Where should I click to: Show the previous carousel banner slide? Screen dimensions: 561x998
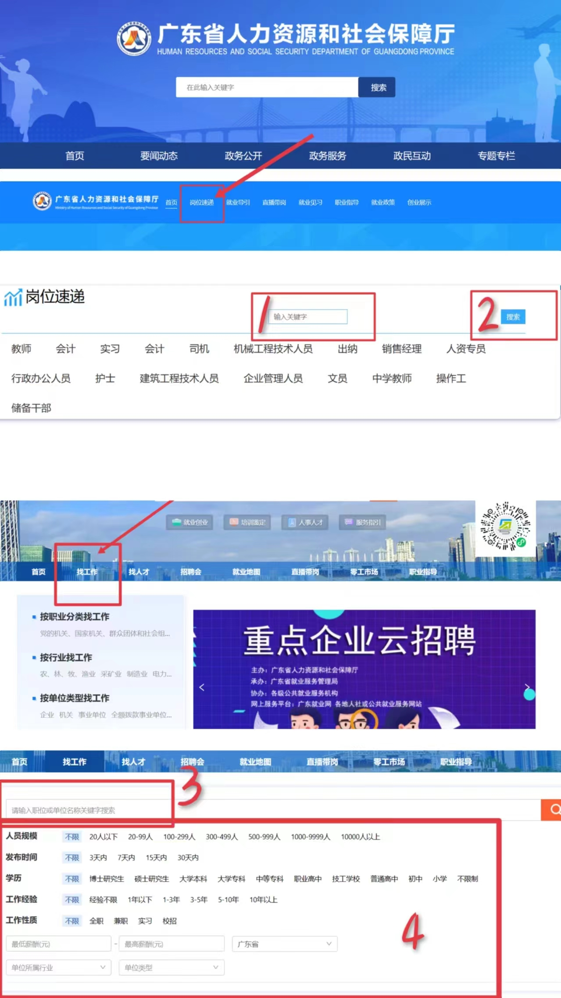tap(202, 687)
